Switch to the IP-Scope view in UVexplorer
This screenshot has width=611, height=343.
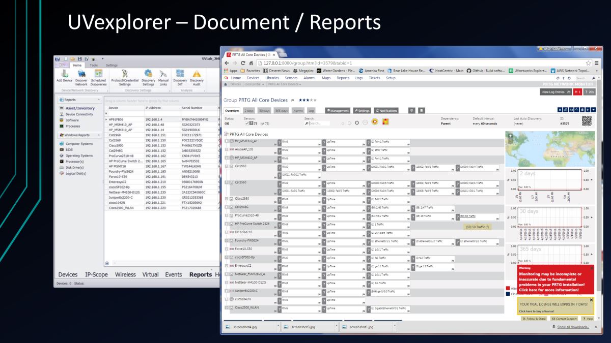(96, 274)
